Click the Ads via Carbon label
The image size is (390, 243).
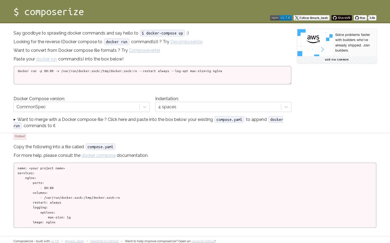[x=337, y=60]
